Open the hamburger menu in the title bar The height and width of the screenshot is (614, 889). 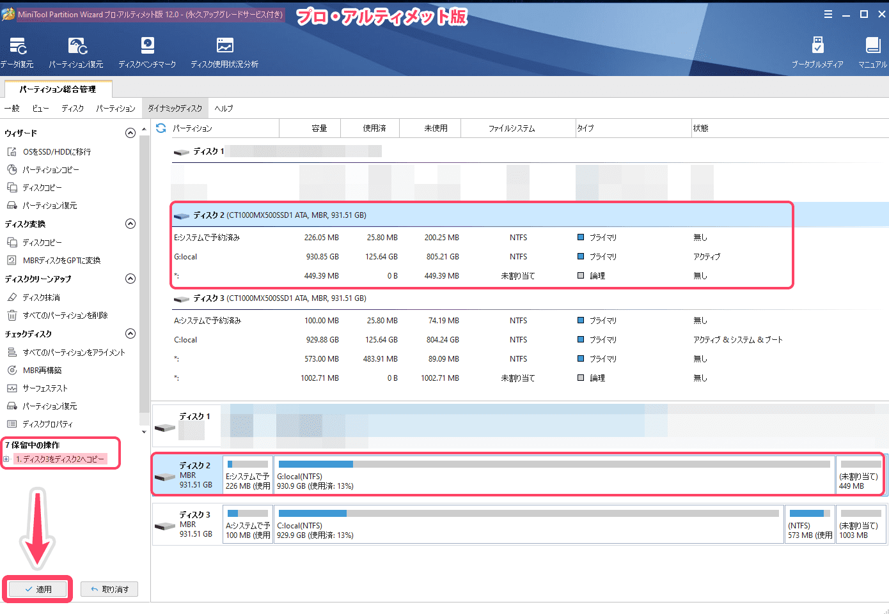[828, 14]
